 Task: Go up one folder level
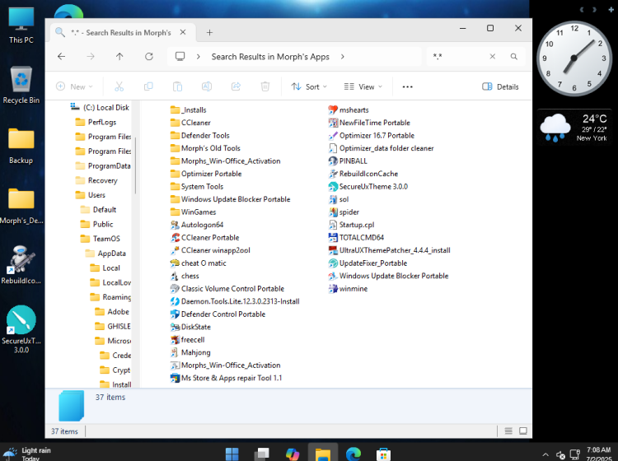119,57
